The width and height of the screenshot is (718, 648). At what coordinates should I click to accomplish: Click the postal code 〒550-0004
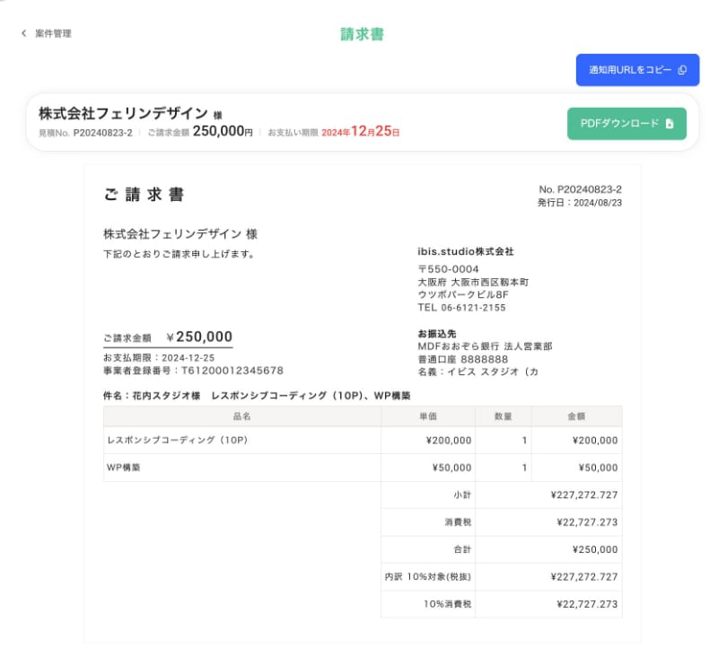click(448, 269)
